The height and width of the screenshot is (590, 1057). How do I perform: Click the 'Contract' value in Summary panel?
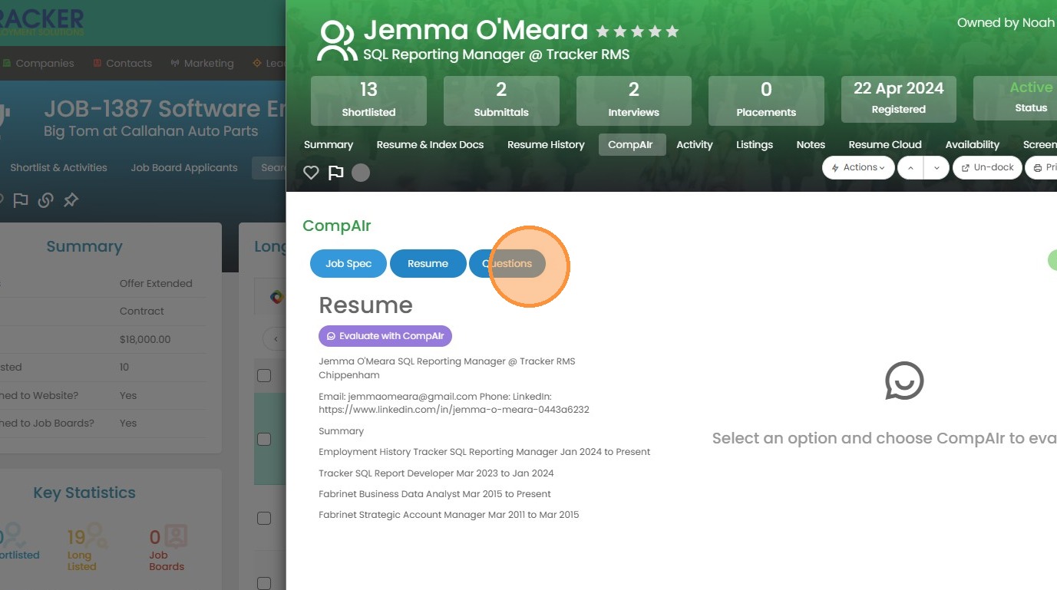point(142,311)
